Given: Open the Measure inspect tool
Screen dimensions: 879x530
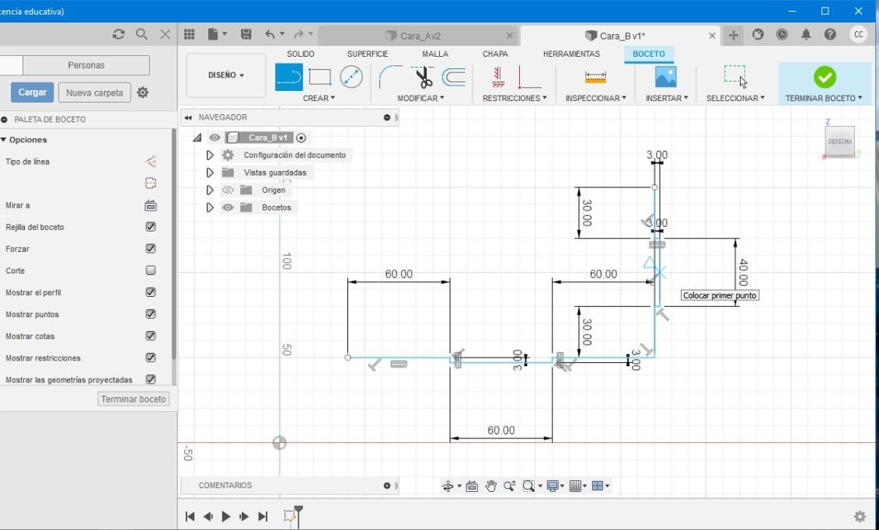Looking at the screenshot, I should click(595, 77).
